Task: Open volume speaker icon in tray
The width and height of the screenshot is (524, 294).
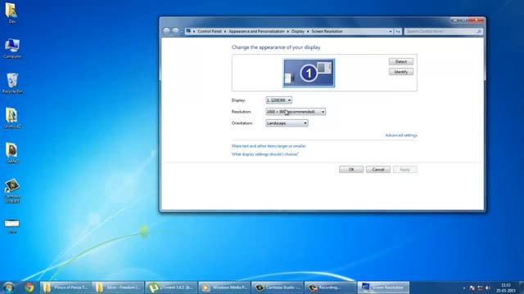Action: (x=488, y=288)
